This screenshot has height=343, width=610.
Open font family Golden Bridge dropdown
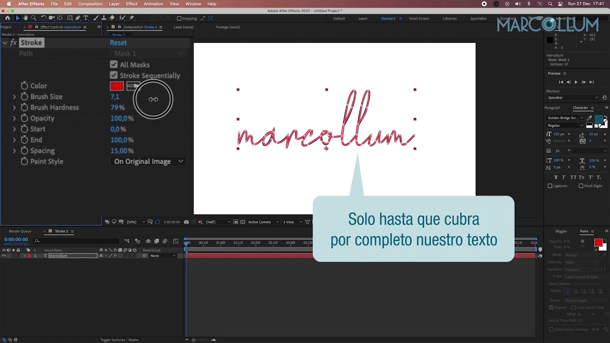[x=565, y=118]
